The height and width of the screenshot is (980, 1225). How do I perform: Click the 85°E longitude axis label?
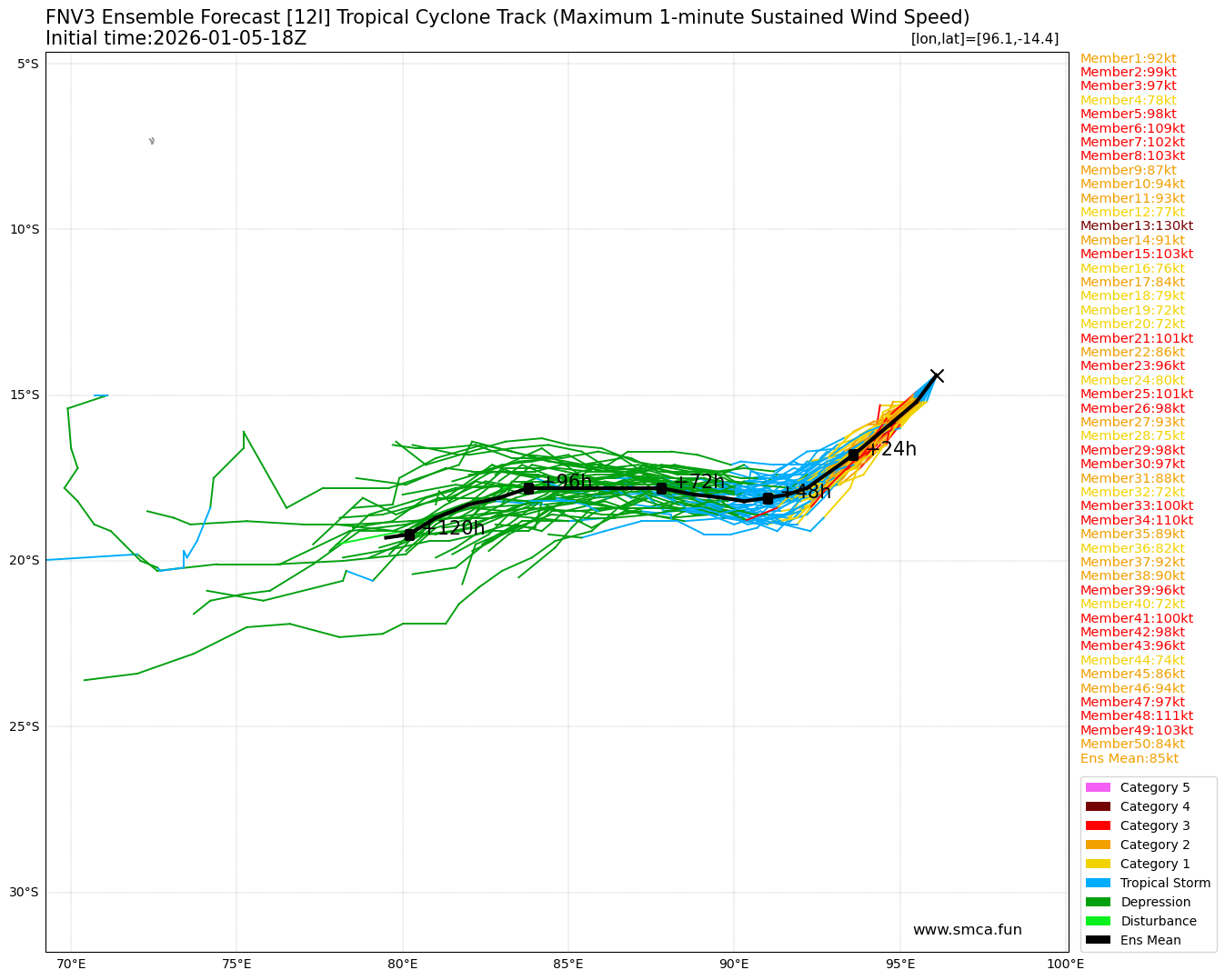point(568,964)
